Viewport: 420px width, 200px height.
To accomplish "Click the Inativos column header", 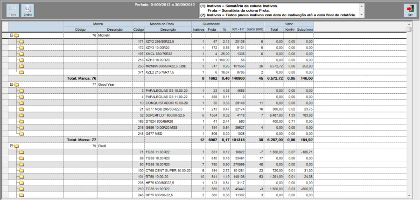I will [198, 29].
